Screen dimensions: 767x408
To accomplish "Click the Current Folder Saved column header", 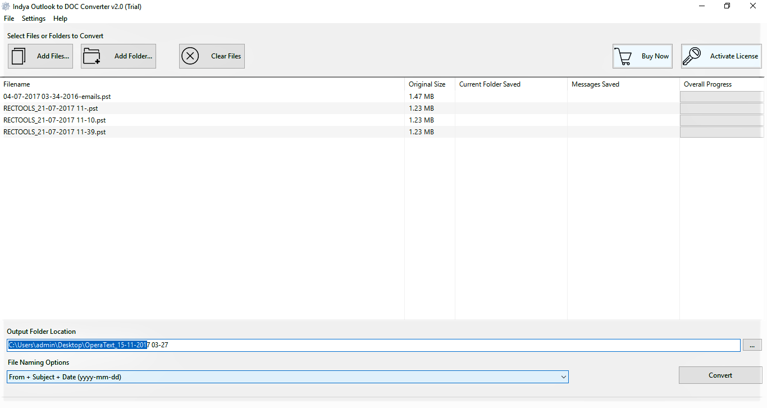I will pos(490,84).
